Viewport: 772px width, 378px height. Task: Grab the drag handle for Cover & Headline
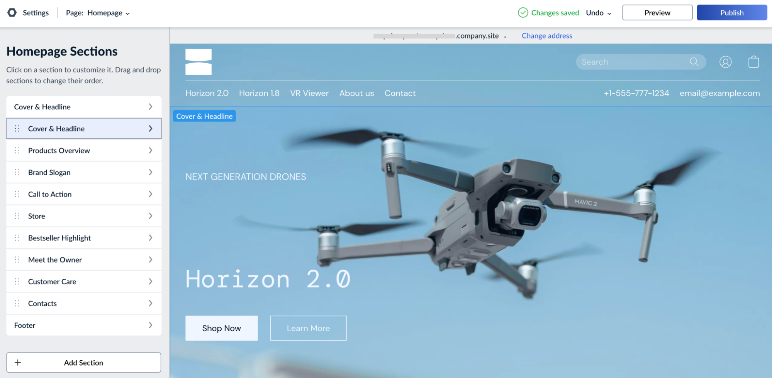coord(17,129)
